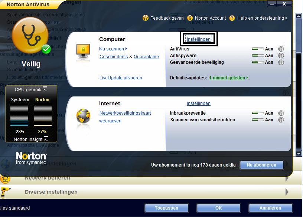The width and height of the screenshot is (303, 217).
Task: Click the Systeem CPU usage bar
Action: [19, 115]
